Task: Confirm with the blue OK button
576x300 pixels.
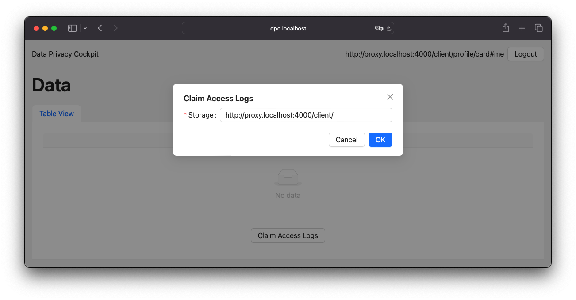Action: pyautogui.click(x=380, y=140)
